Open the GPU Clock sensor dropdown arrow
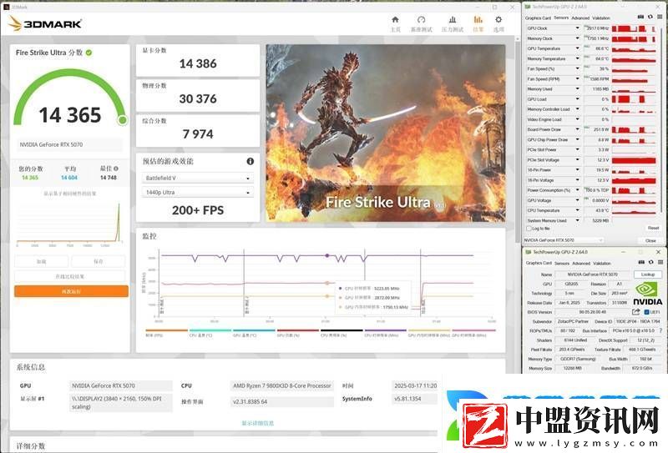The width and height of the screenshot is (668, 453). (x=578, y=28)
